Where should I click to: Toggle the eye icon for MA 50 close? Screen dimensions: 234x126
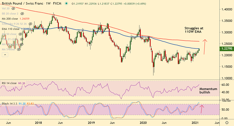pos(20,34)
